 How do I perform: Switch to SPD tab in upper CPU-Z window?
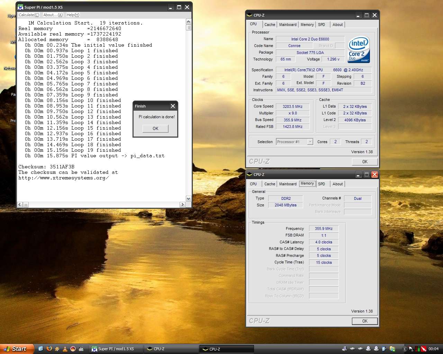[x=322, y=25]
